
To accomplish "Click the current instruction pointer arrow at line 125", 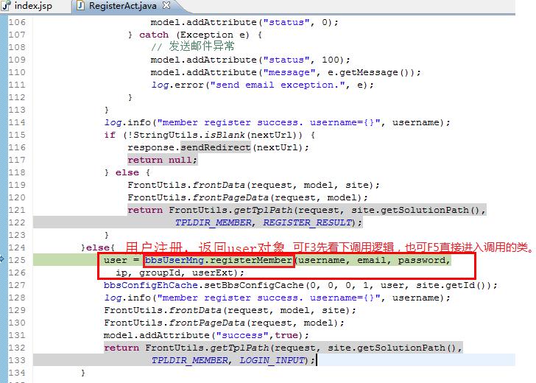I will coord(2,259).
